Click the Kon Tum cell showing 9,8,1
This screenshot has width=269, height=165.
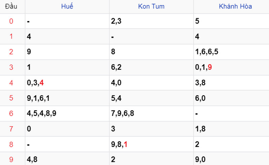[x=152, y=144]
